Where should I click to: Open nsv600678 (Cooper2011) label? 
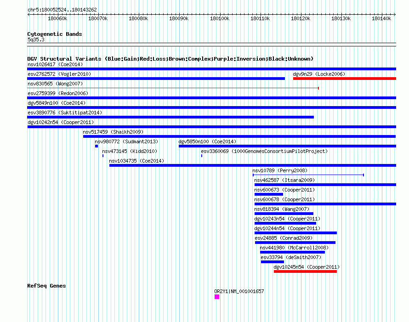(x=284, y=199)
